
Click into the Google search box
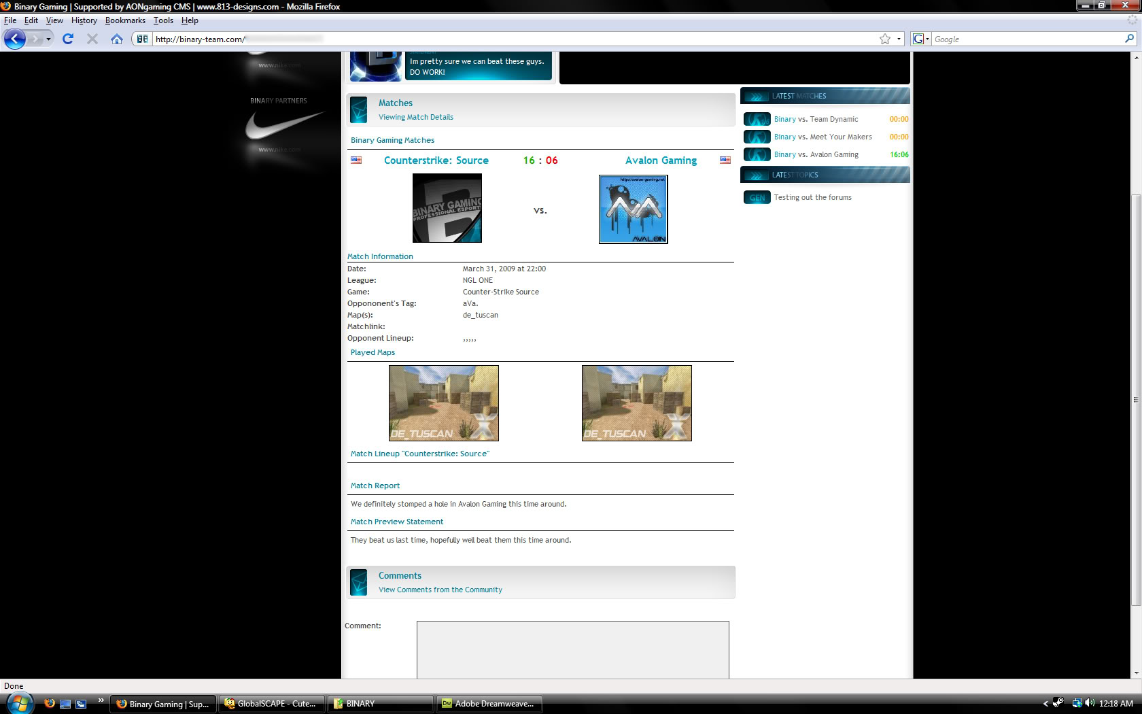click(1027, 39)
